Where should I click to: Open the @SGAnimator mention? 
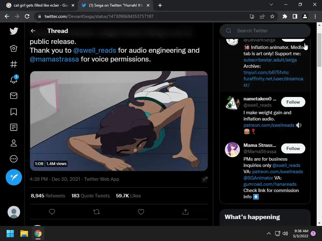[258, 178]
